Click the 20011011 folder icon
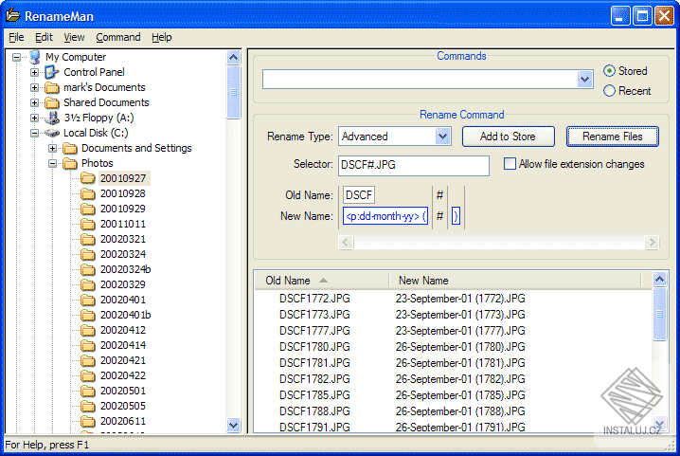Image resolution: width=680 pixels, height=456 pixels. click(x=88, y=224)
